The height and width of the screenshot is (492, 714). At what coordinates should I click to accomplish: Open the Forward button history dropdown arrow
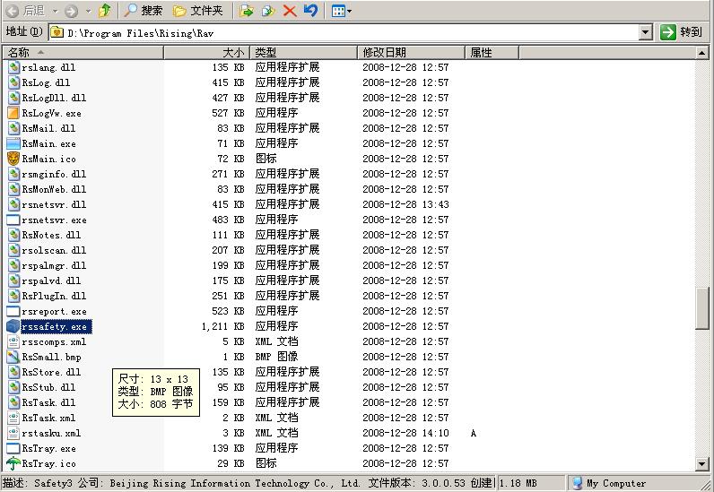(88, 11)
